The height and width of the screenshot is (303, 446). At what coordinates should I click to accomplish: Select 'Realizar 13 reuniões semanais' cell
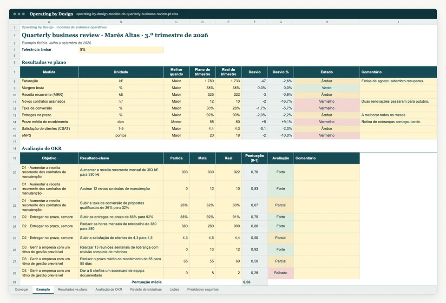click(x=121, y=250)
